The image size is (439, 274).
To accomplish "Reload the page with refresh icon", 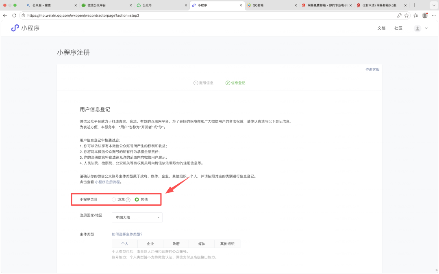I will 14,15.
